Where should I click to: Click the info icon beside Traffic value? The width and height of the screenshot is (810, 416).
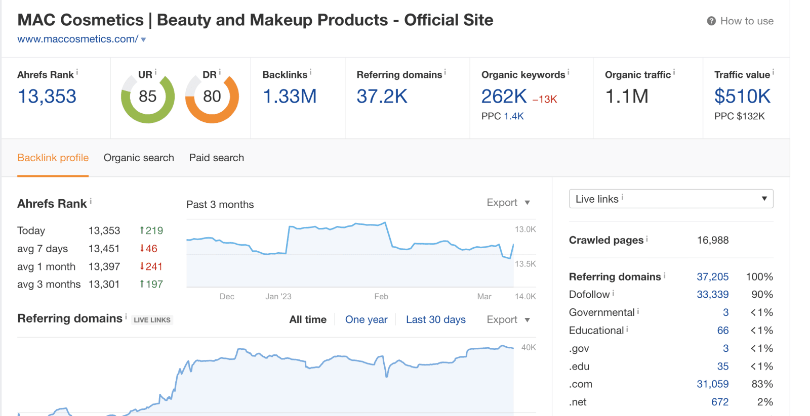(773, 72)
